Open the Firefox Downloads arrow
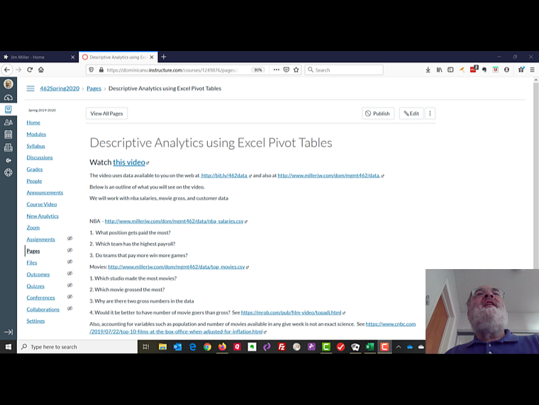This screenshot has height=405, width=539. click(x=428, y=69)
